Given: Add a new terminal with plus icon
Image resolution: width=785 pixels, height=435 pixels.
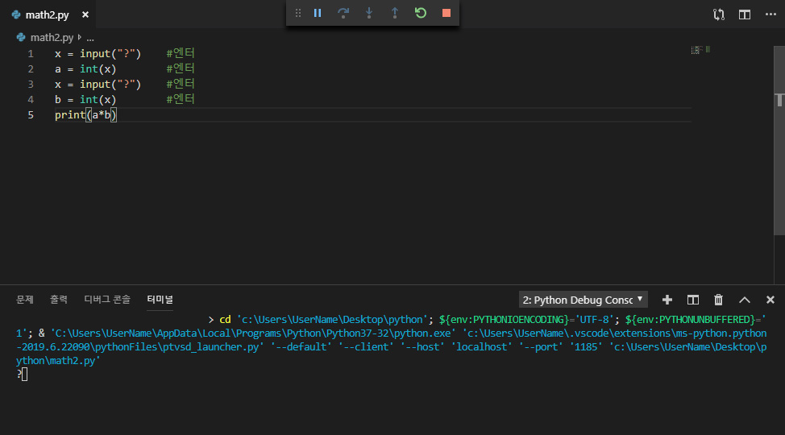Looking at the screenshot, I should coord(667,300).
